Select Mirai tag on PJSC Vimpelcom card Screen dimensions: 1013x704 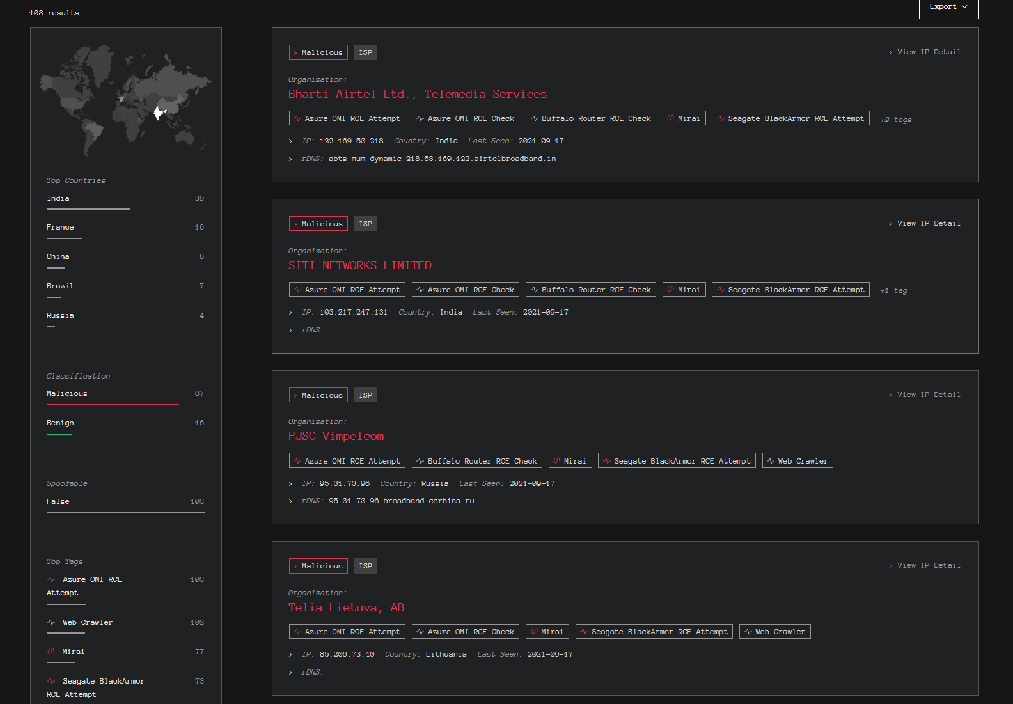(x=570, y=461)
